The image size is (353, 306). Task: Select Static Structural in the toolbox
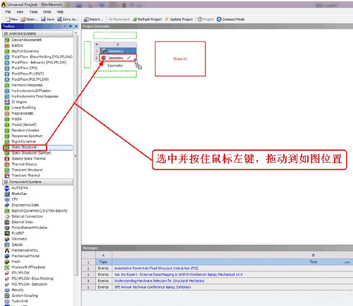24,147
